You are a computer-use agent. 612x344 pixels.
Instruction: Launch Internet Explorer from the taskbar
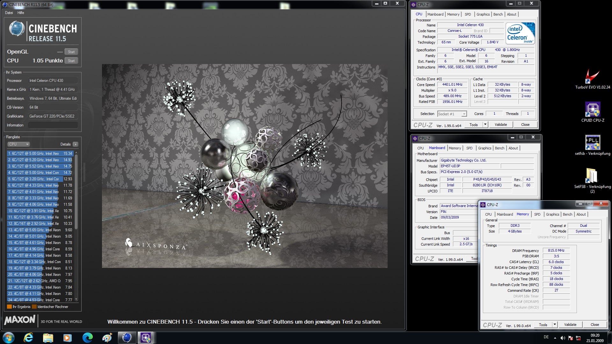(28, 338)
